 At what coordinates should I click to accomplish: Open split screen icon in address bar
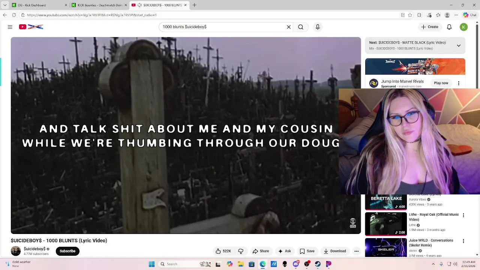click(x=403, y=15)
